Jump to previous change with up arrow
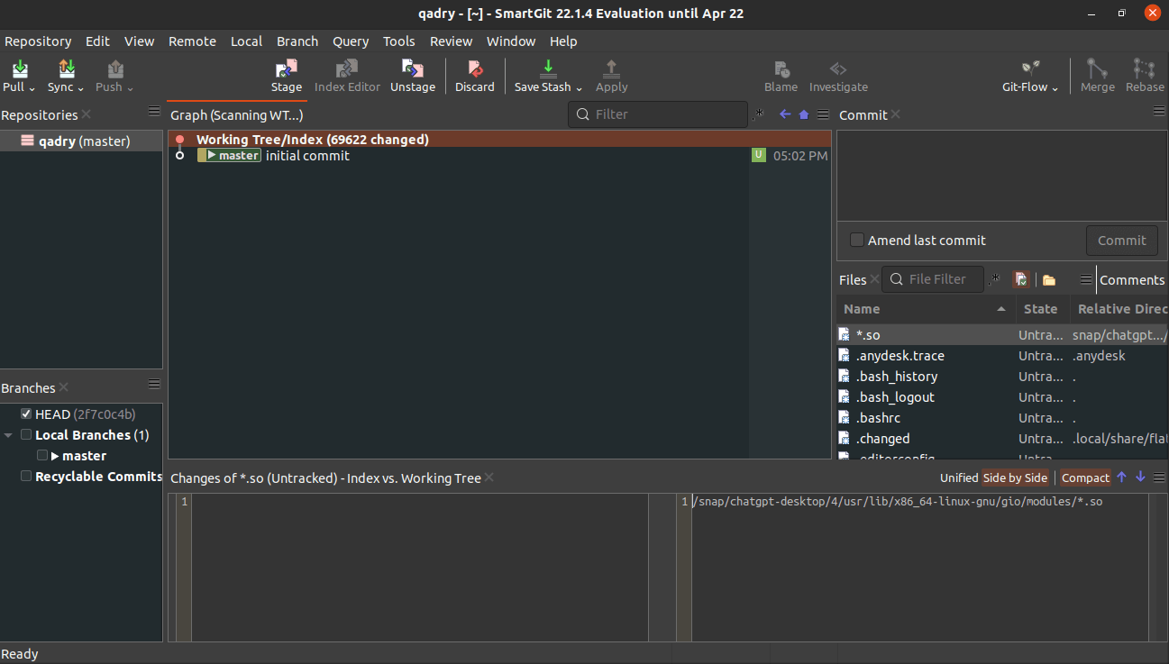The image size is (1169, 664). coord(1121,478)
